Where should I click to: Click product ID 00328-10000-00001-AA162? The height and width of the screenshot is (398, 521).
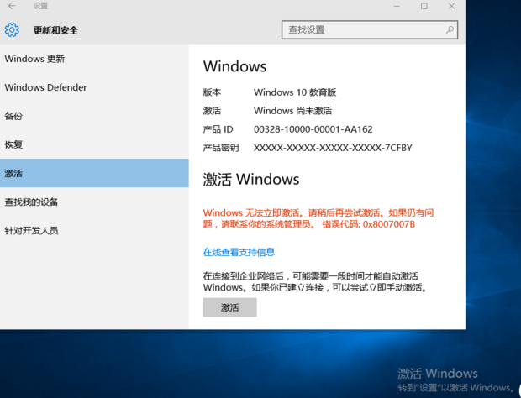coord(313,129)
